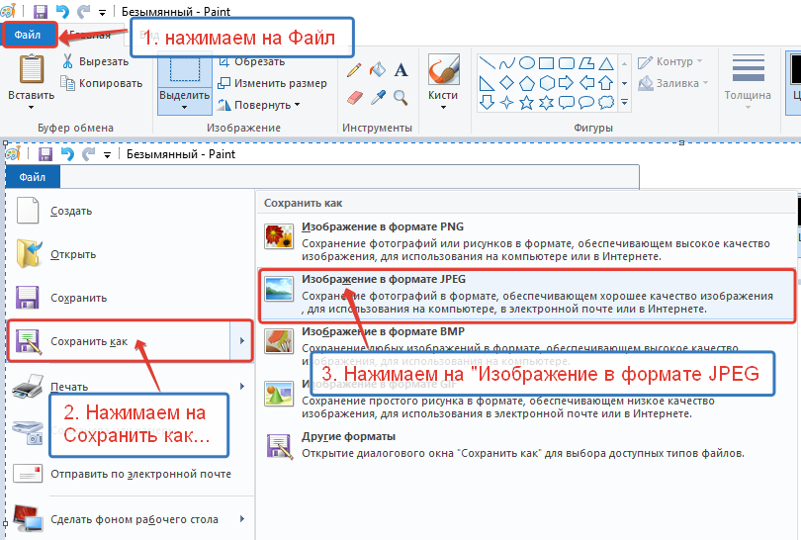Screen dimensions: 801x540
Task: Expand the arrow under Вставить
Action: [x=32, y=107]
